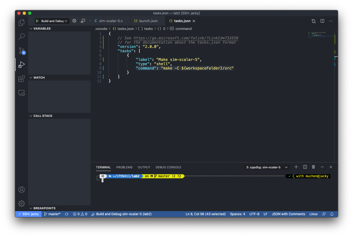This screenshot has width=353, height=237.
Task: Open the Accounts menu
Action: pyautogui.click(x=22, y=190)
